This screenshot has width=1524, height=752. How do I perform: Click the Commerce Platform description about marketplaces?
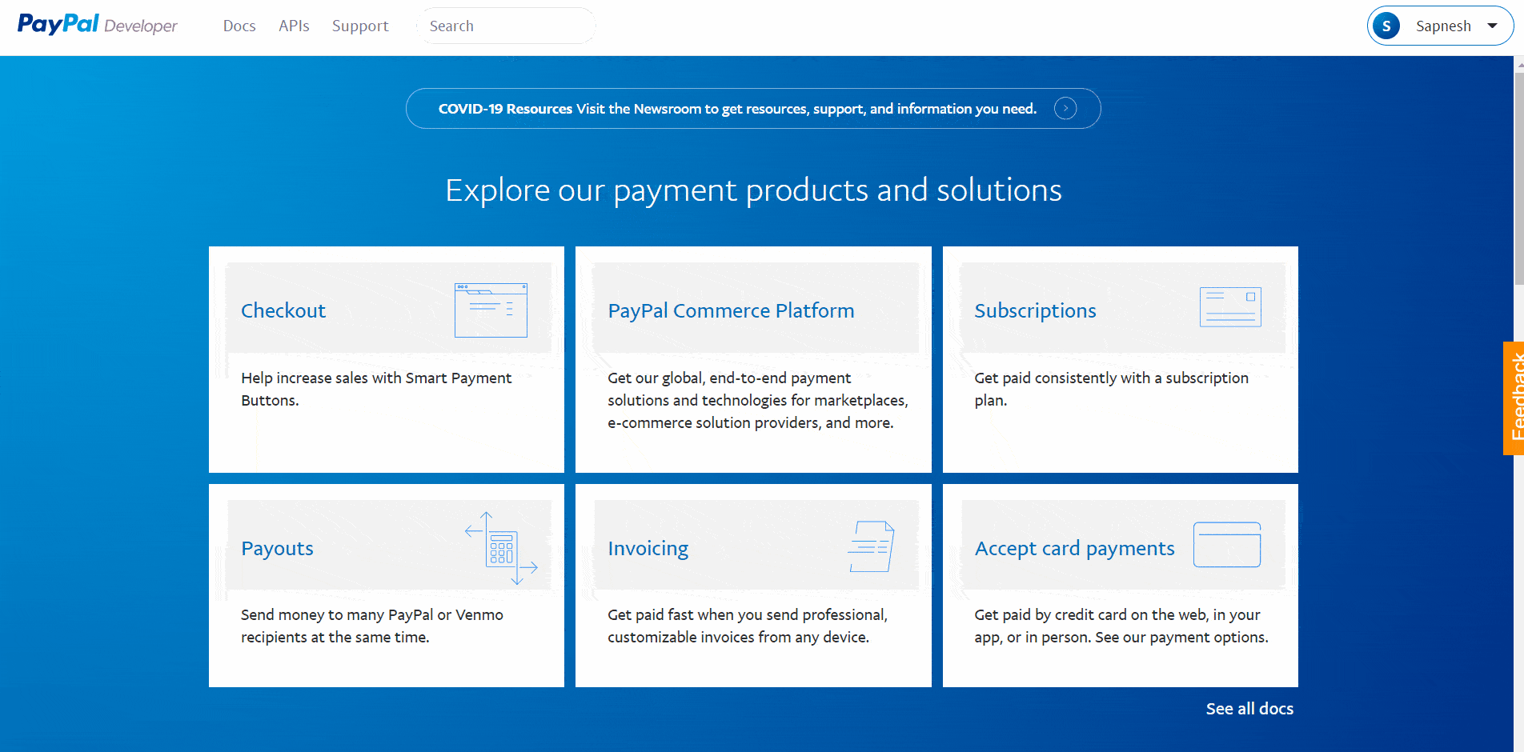758,400
